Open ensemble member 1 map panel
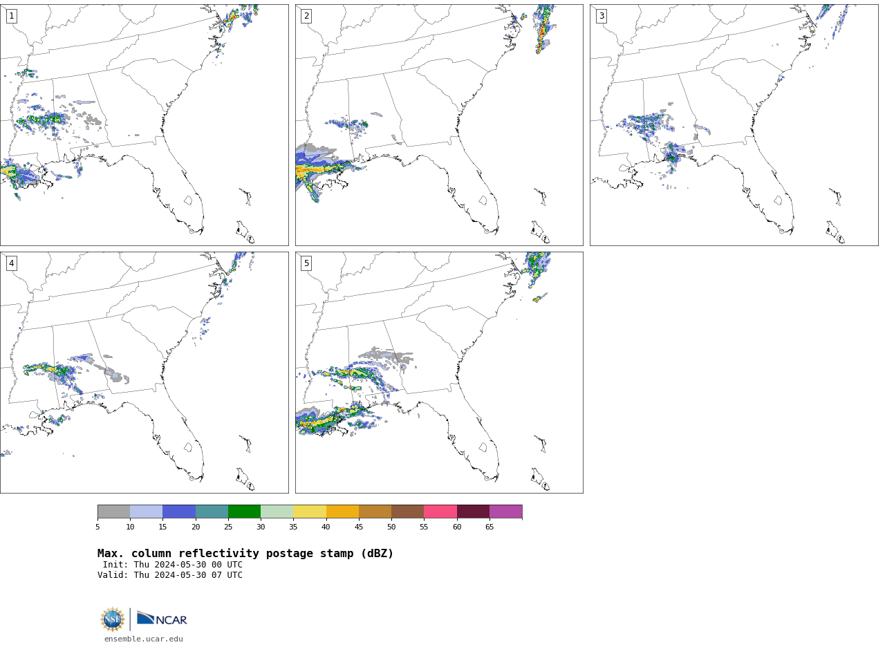Image resolution: width=885 pixels, height=647 pixels. 144,125
